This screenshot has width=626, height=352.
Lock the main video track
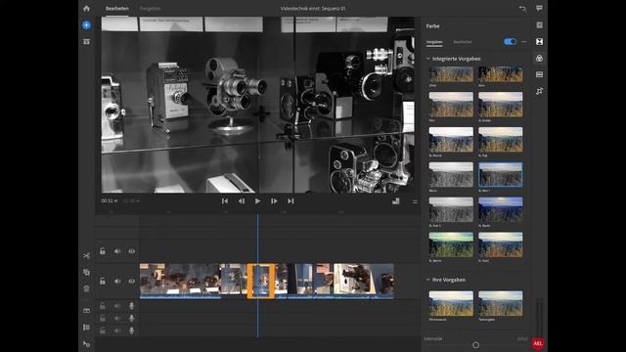(x=103, y=281)
